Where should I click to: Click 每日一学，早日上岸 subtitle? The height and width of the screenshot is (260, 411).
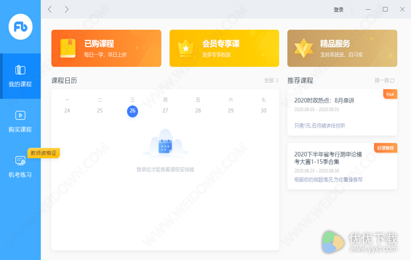(x=106, y=55)
